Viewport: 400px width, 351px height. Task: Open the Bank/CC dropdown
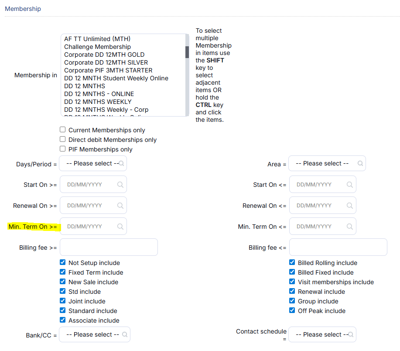95,334
